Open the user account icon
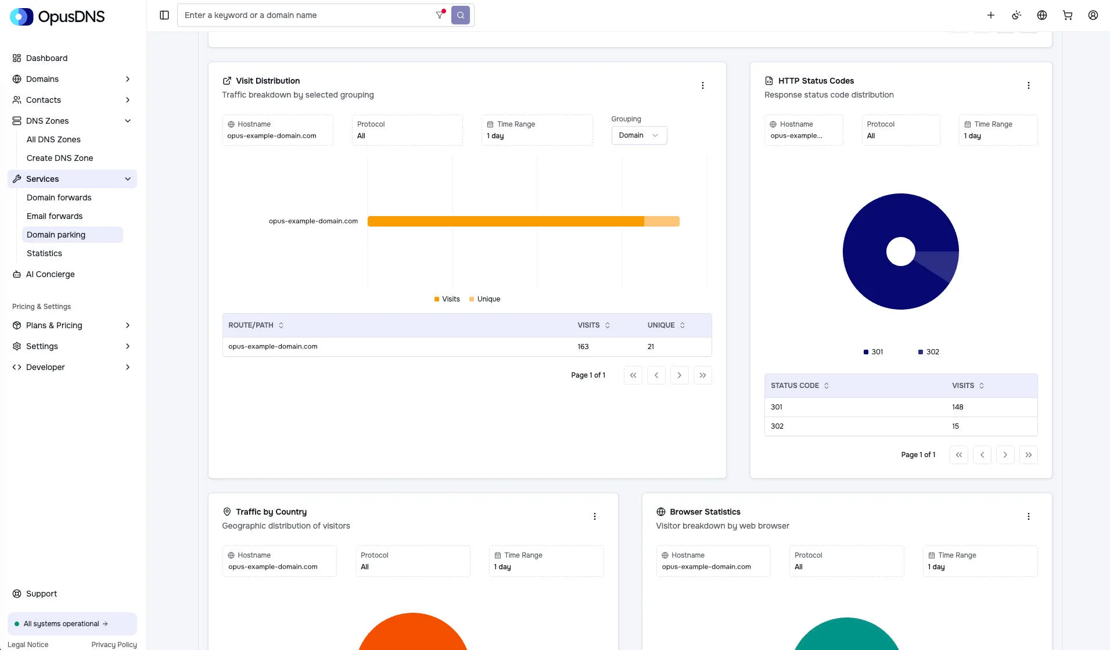1110x650 pixels. click(1093, 15)
